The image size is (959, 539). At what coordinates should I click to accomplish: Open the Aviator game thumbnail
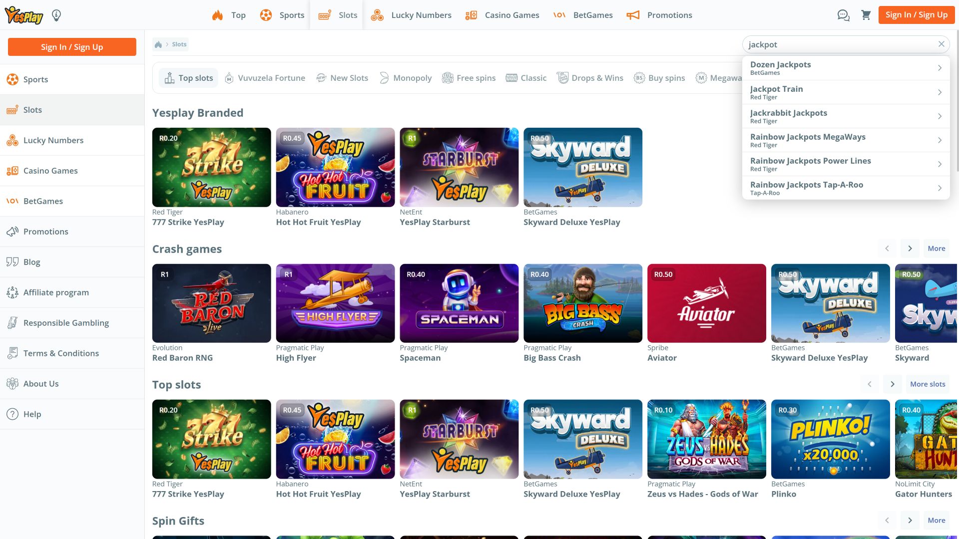tap(706, 303)
